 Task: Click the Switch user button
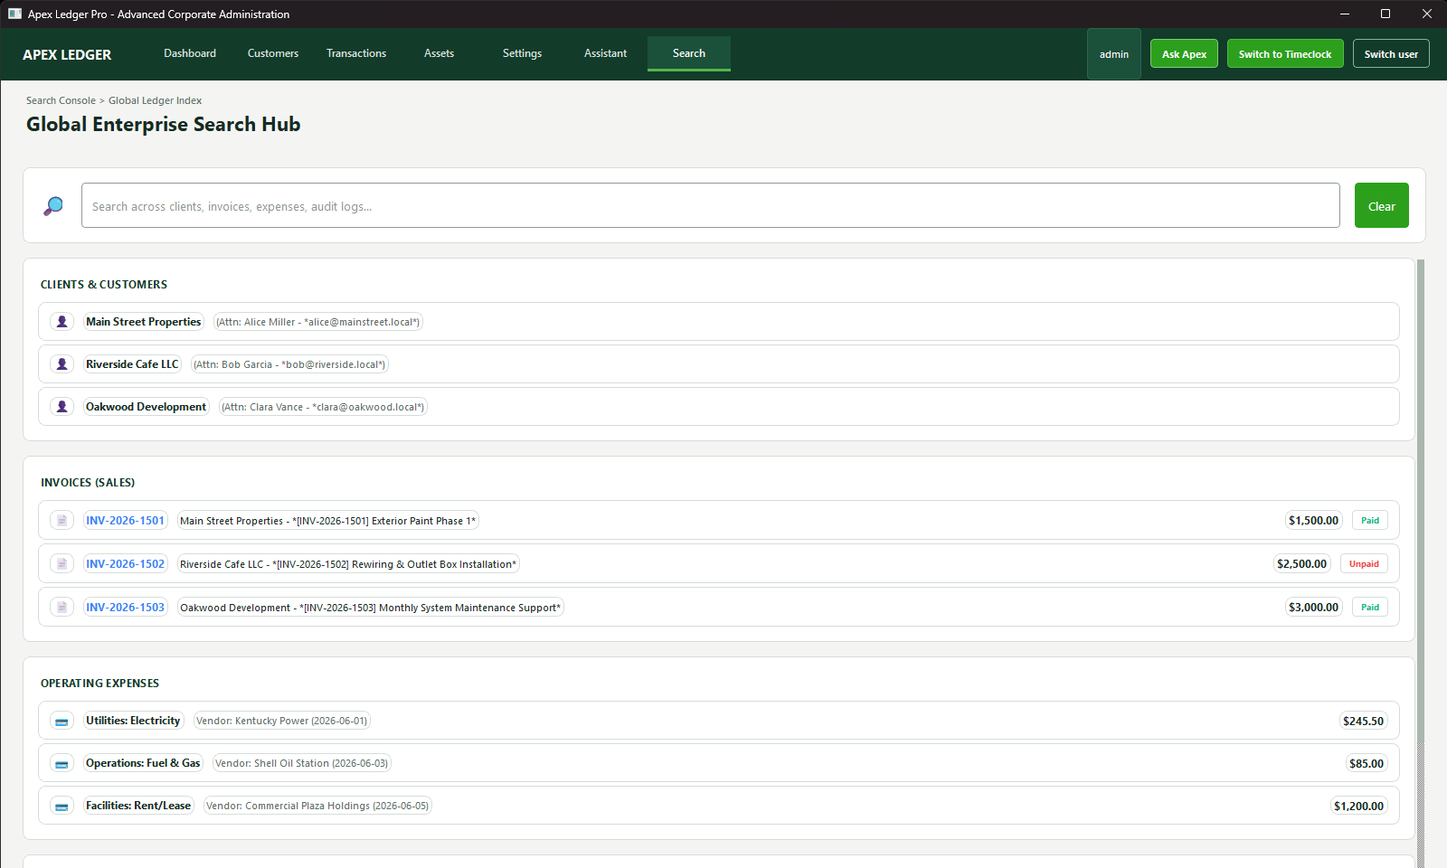[x=1391, y=54]
